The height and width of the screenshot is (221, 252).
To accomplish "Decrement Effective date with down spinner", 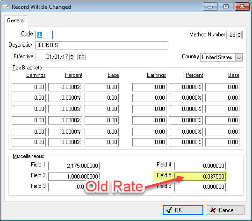I will [72, 58].
